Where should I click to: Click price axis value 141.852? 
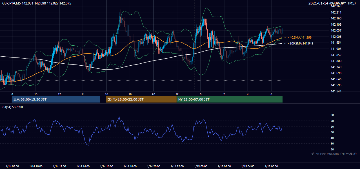pos(336,55)
